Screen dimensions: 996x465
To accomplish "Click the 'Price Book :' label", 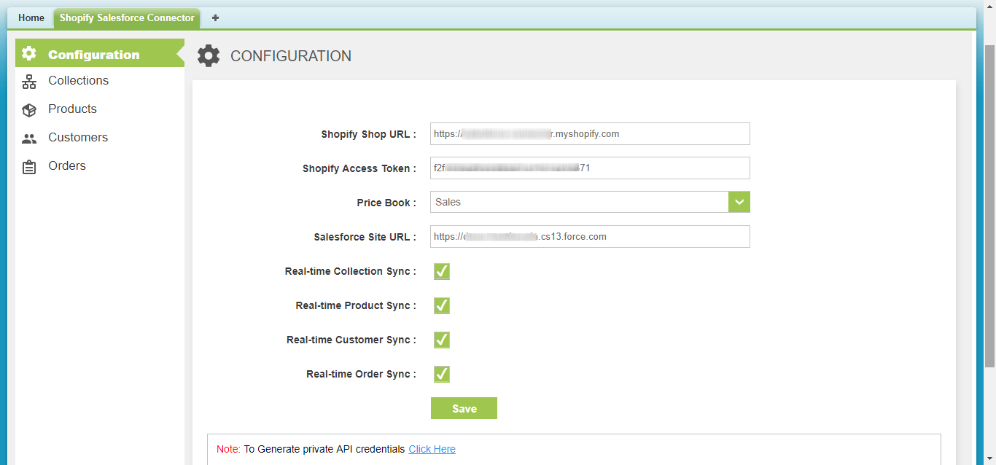I will click(x=386, y=203).
